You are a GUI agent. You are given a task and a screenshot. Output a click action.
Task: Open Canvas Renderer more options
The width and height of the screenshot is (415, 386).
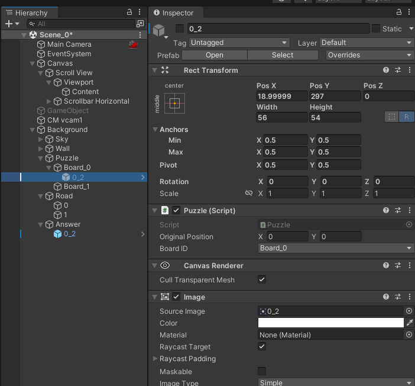point(410,265)
